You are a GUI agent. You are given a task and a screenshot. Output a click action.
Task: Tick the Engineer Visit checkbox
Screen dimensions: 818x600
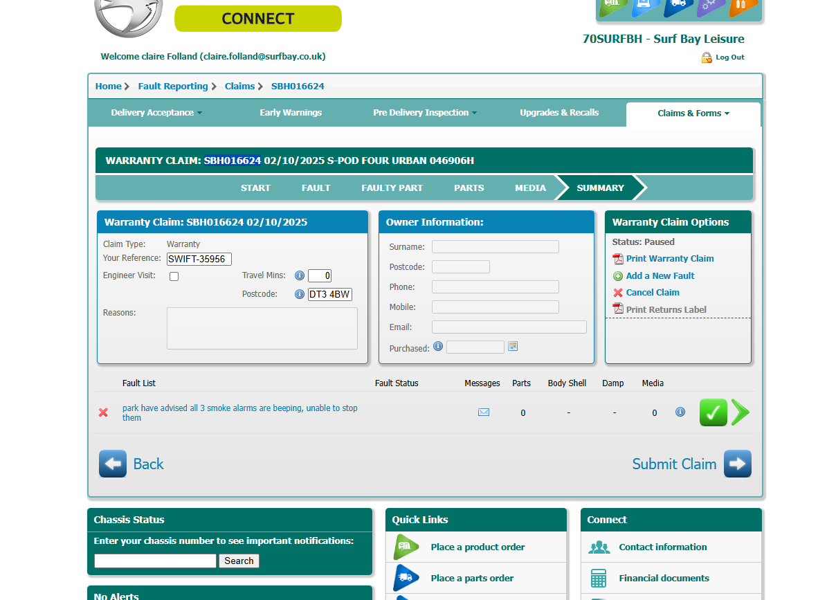pos(174,277)
